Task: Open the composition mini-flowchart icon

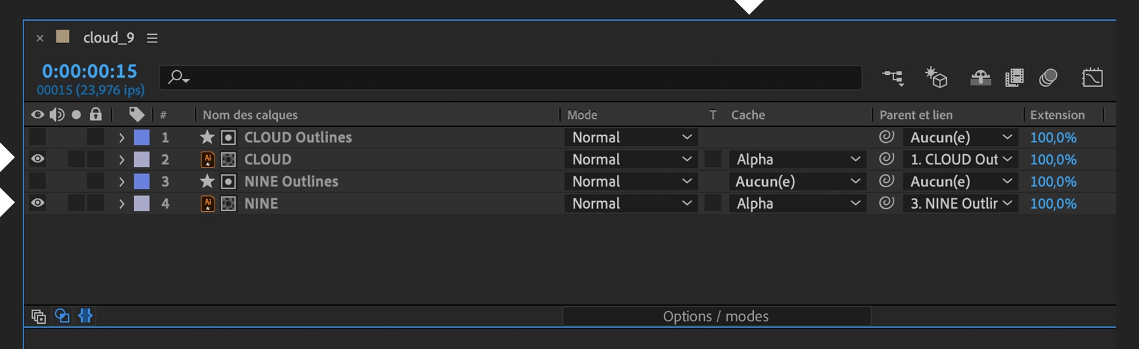Action: (x=893, y=78)
